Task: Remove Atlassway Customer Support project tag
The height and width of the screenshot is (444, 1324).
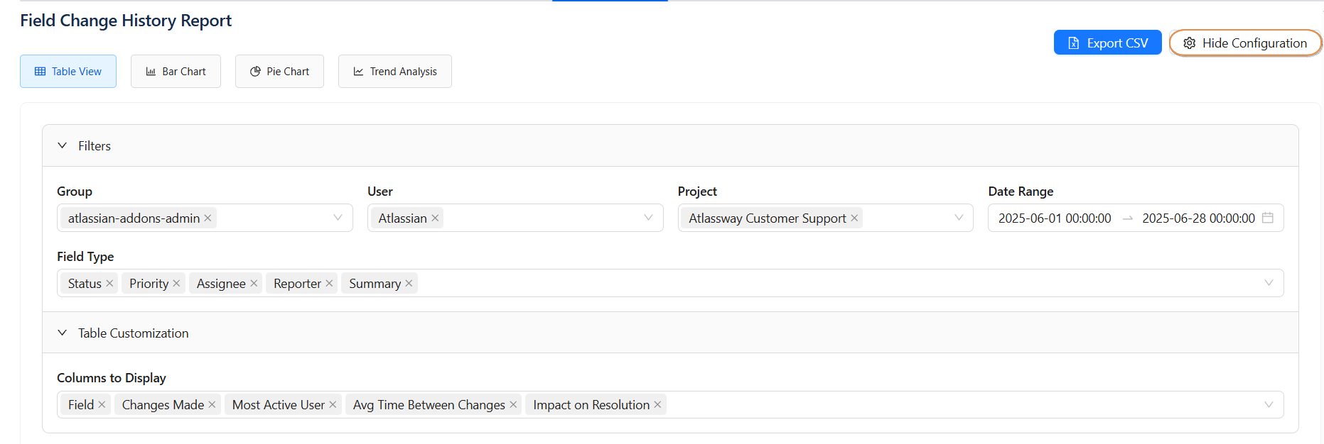Action: pos(854,218)
